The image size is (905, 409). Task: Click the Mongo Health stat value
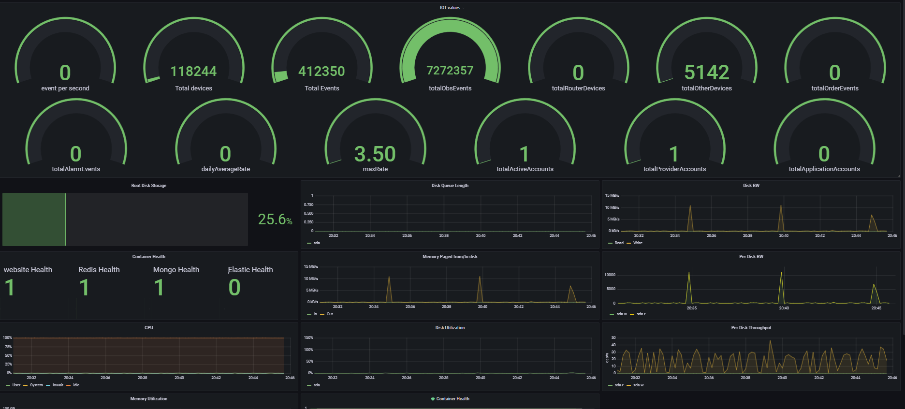159,288
